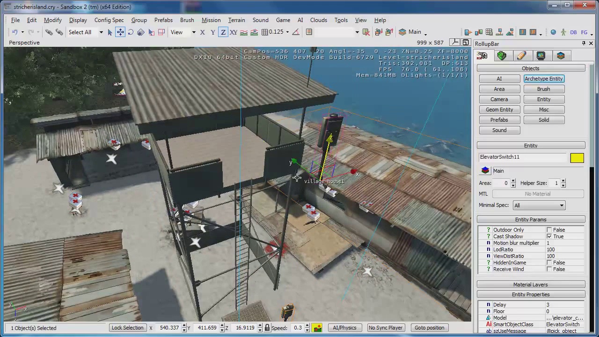Open the View coordinate system dropdown
Screen dimensions: 599x337
183,32
